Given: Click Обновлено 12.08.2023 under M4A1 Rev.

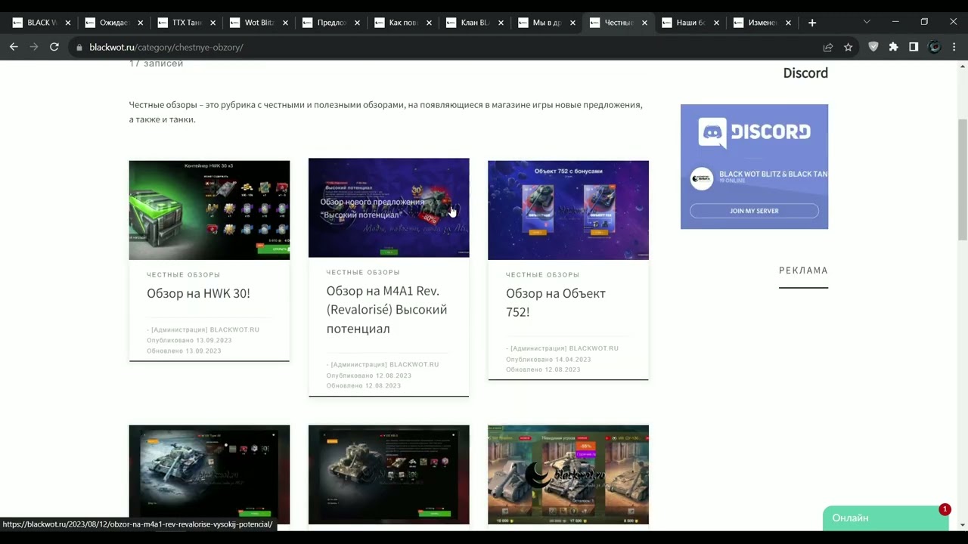Looking at the screenshot, I should point(364,386).
